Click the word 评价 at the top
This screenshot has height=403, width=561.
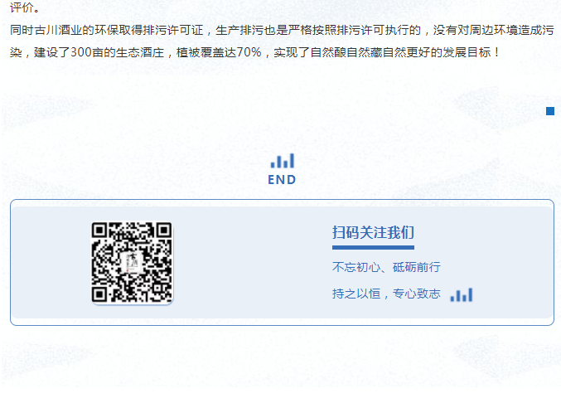coord(22,7)
